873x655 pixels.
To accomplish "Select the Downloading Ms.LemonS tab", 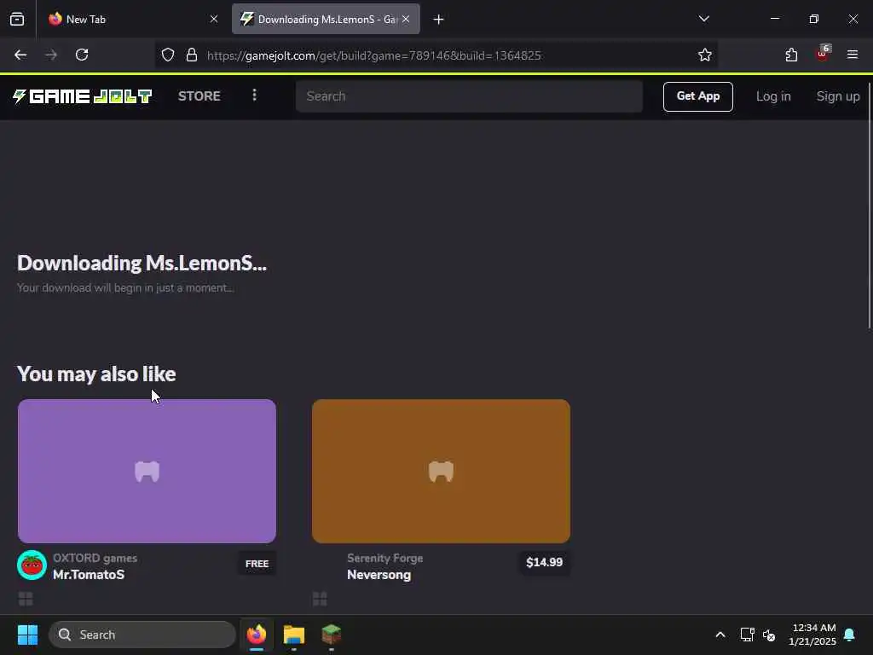I will click(326, 19).
